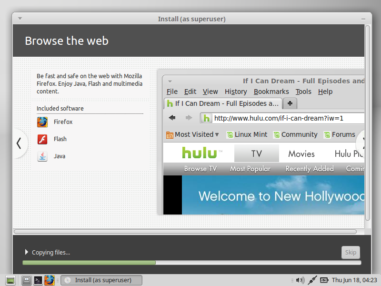Select the TV tab on Hulu
The width and height of the screenshot is (381, 286).
[257, 153]
